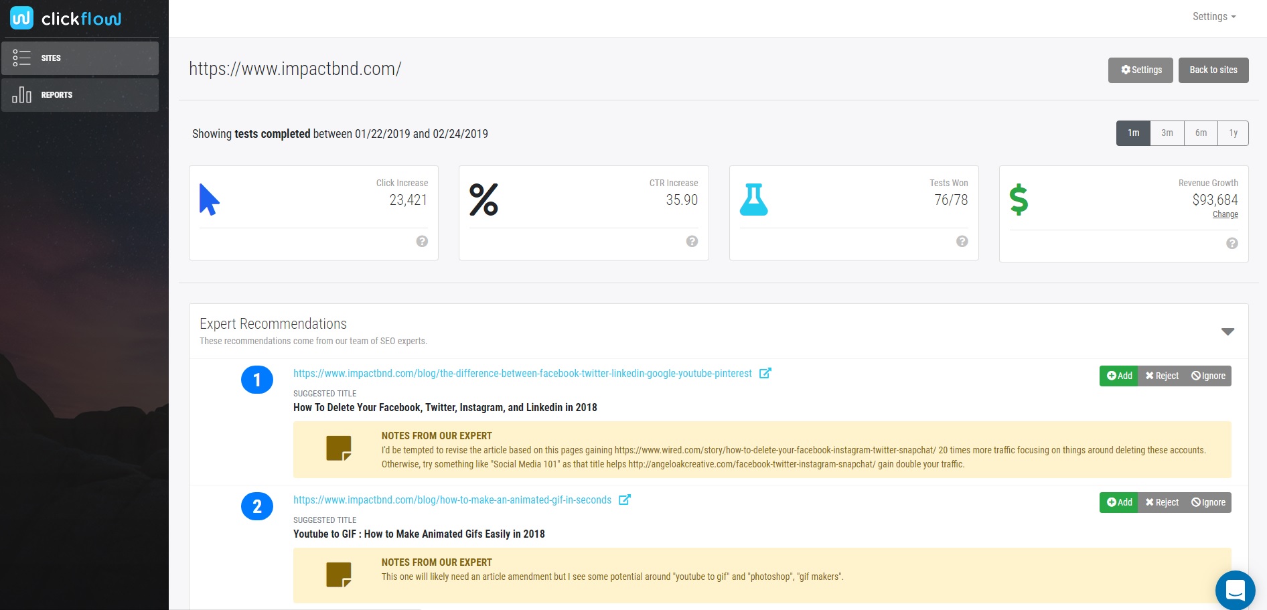Click the Tests Won value 76/78
Image resolution: width=1267 pixels, height=610 pixels.
(x=951, y=200)
